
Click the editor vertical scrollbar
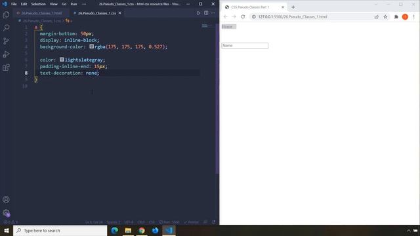coord(217,99)
